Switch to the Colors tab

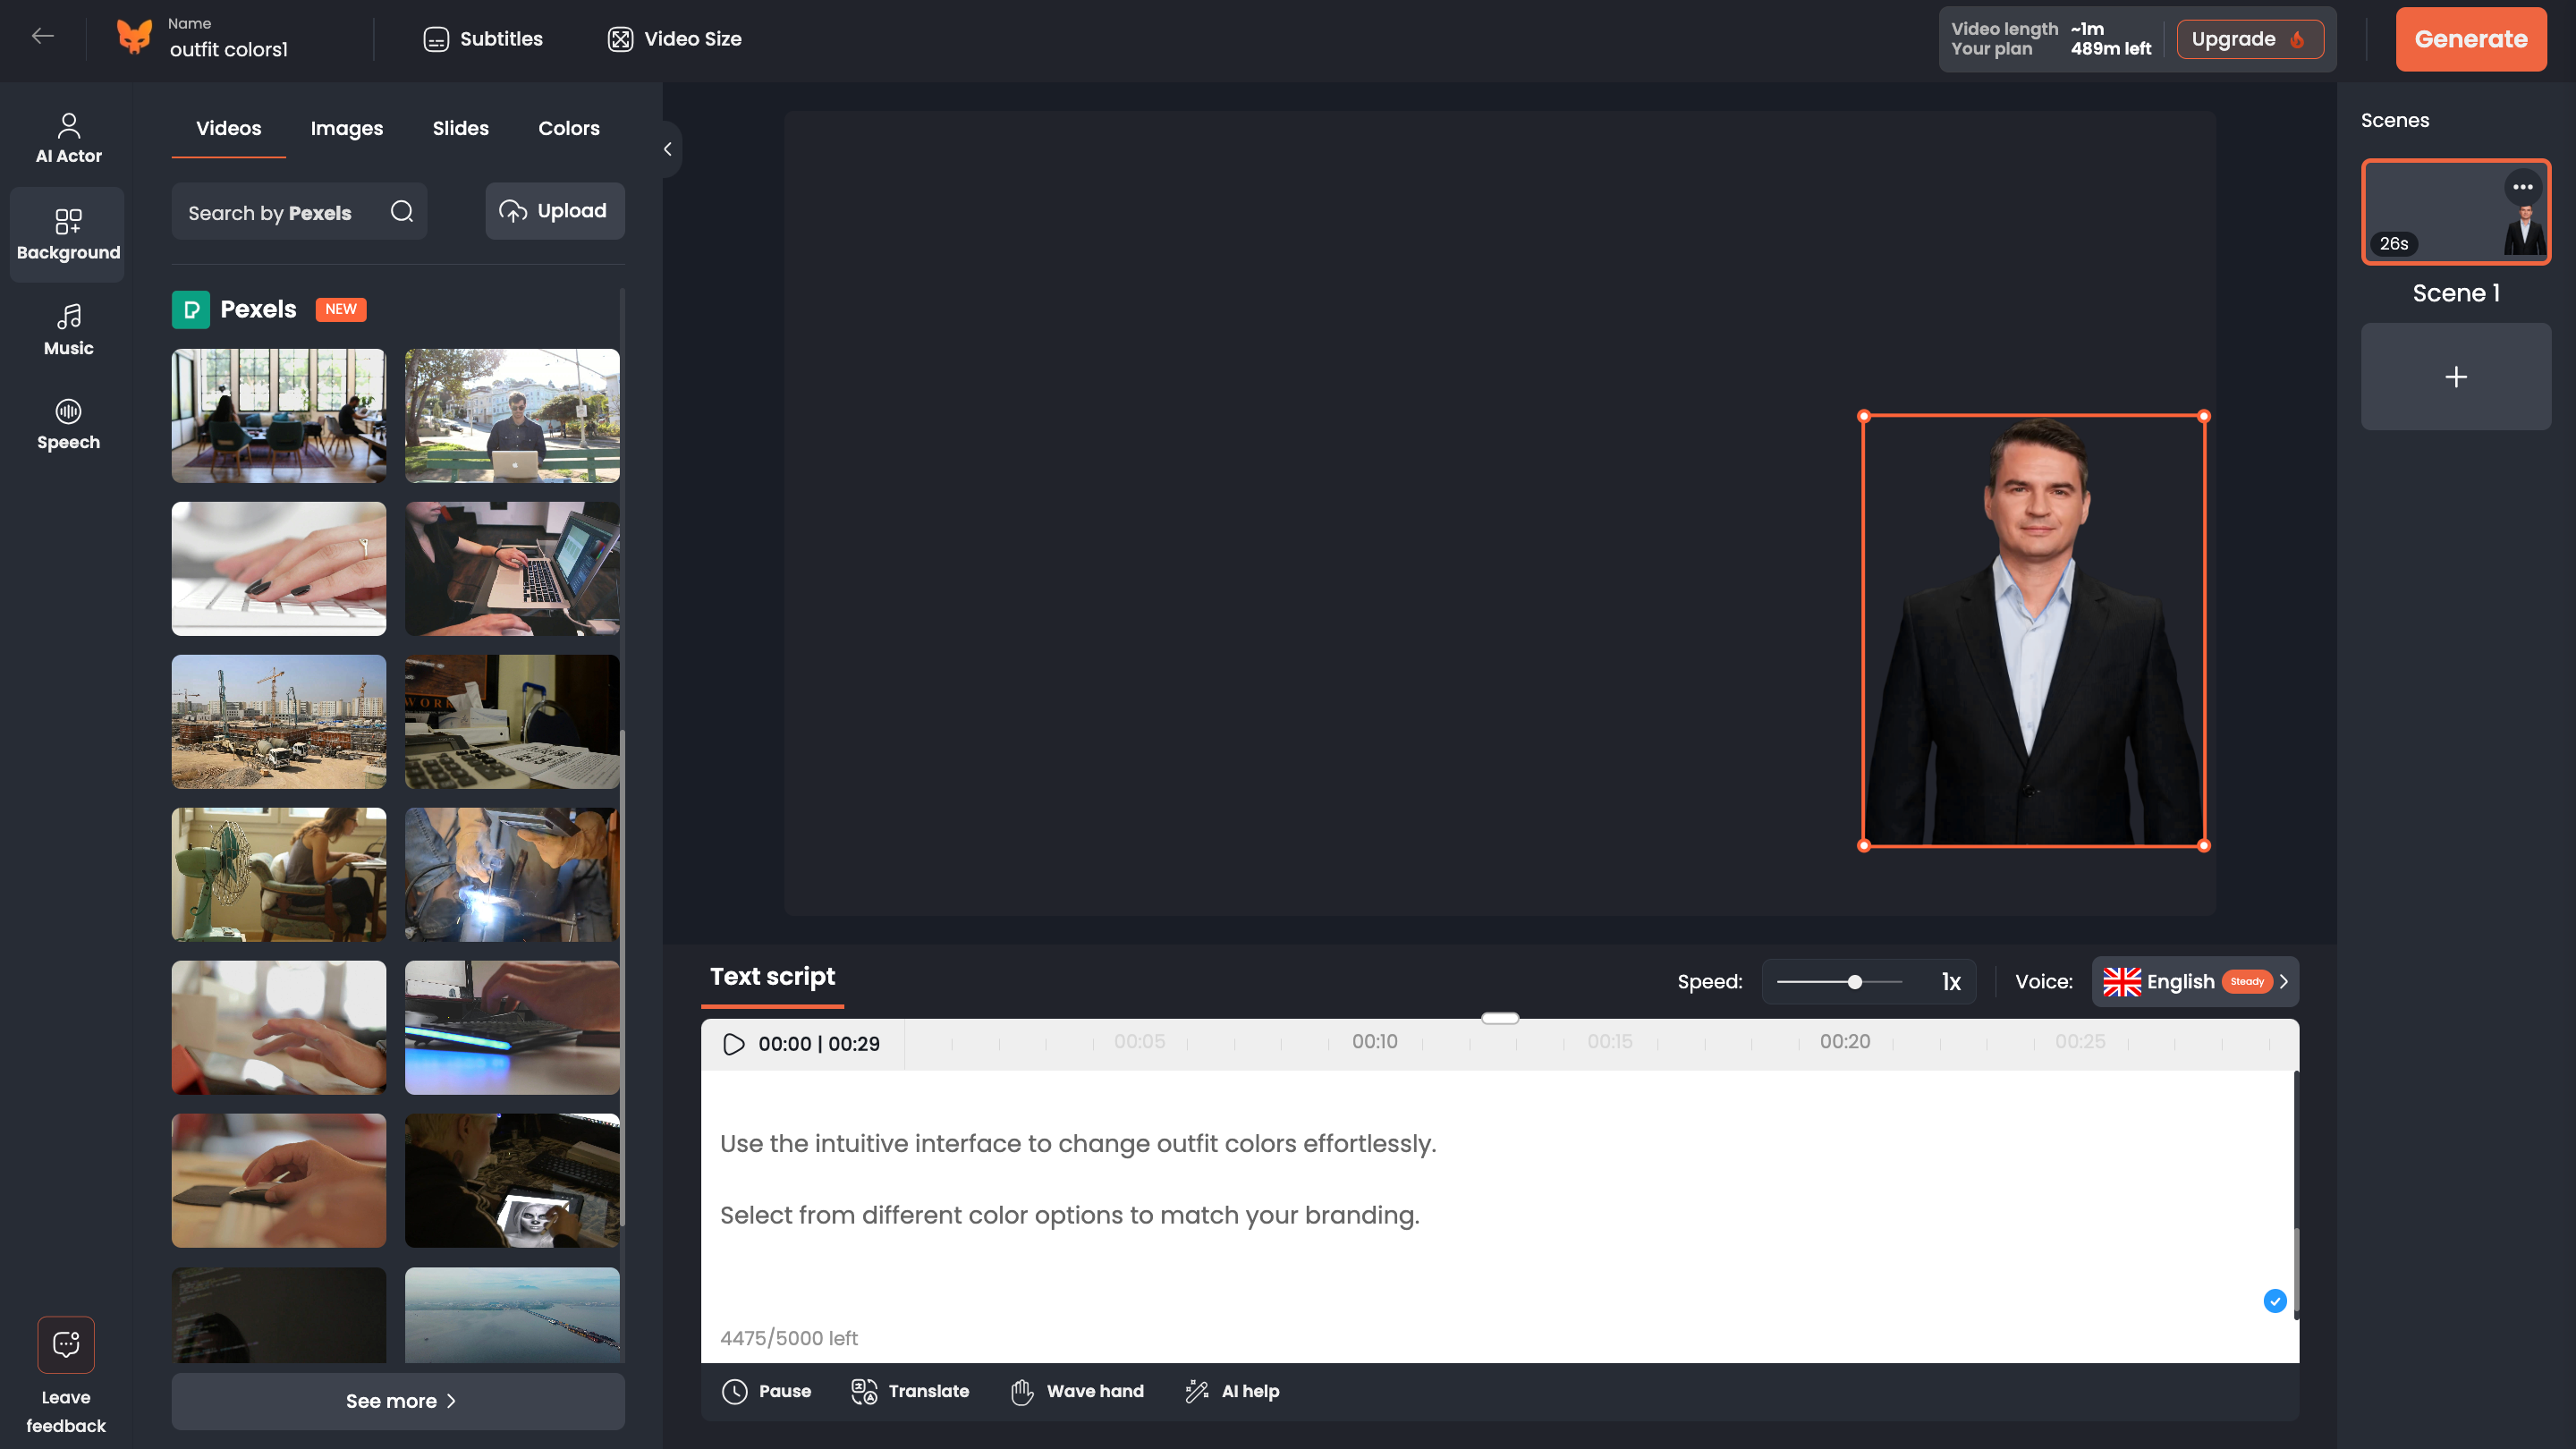tap(568, 128)
